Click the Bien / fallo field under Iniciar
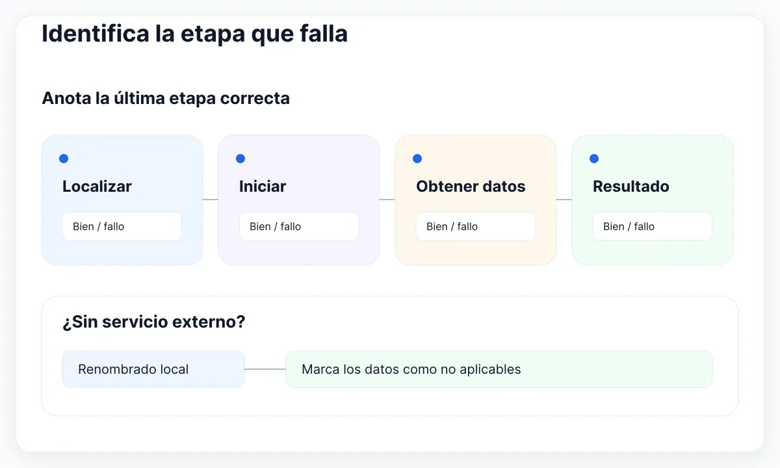780x468 pixels. (299, 226)
